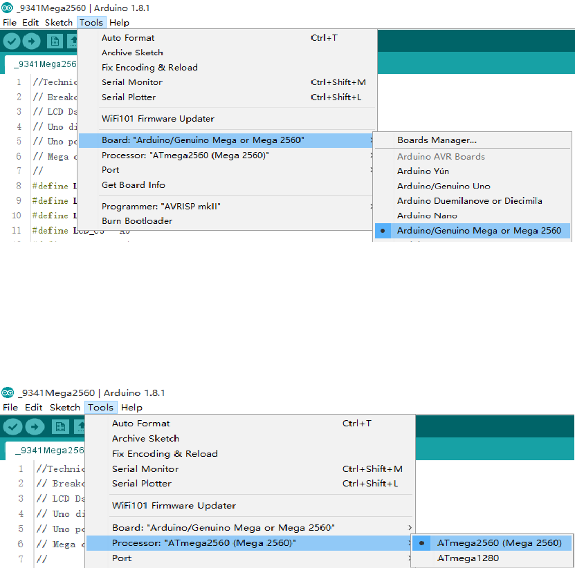Select ATmega2560 (Mega 2560) processor
The height and width of the screenshot is (568, 575).
click(492, 543)
